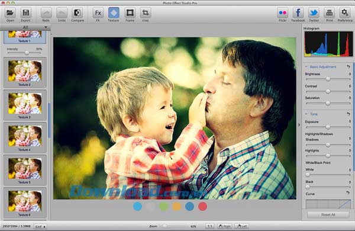
Task: Collapse the Basic Adjustment section
Action: 306,67
